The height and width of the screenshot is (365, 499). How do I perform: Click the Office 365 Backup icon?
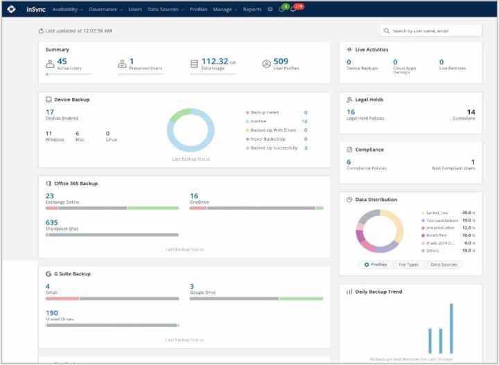coord(49,184)
